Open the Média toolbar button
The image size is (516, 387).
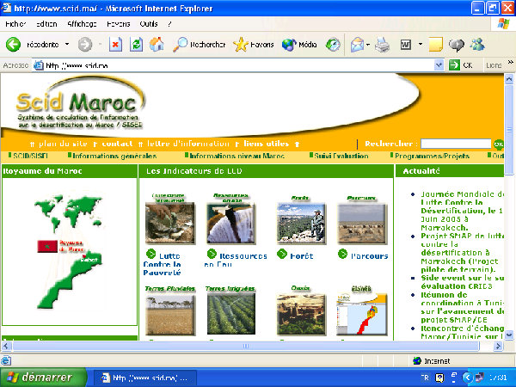coord(299,45)
